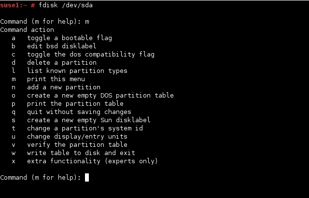
Task: Select 'extra functionality (experts only)' line
Action: 92,161
